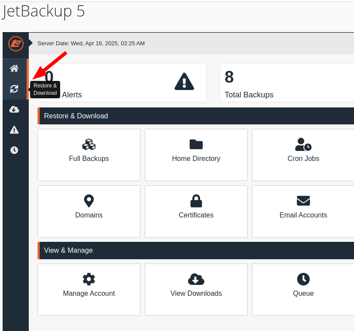The width and height of the screenshot is (354, 331).
Task: Open the Domains label
Action: point(89,215)
